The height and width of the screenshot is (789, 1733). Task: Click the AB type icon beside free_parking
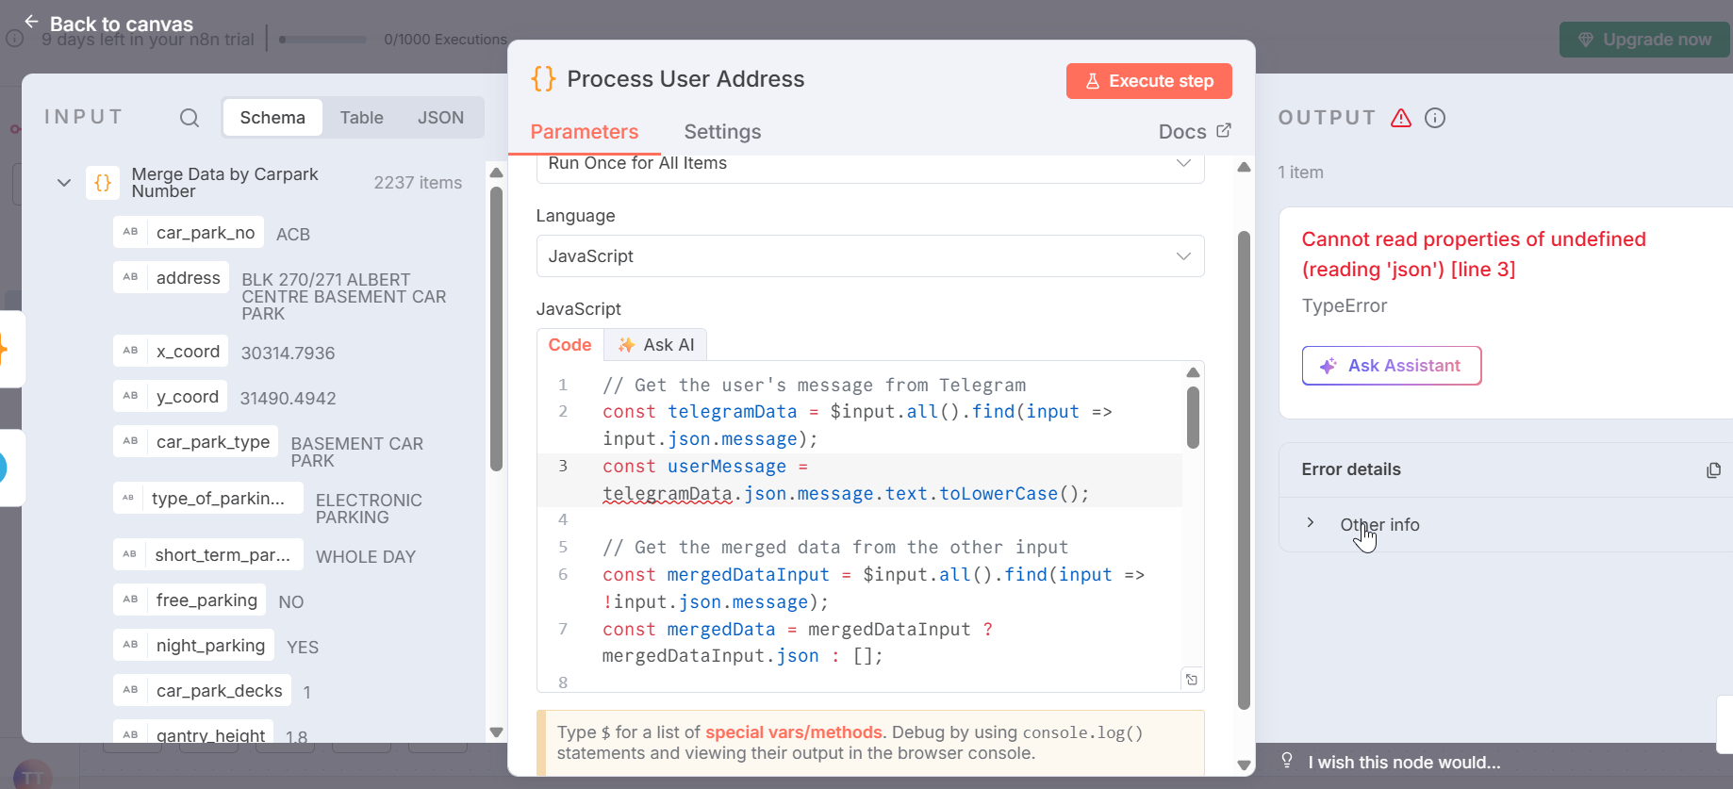tap(130, 600)
